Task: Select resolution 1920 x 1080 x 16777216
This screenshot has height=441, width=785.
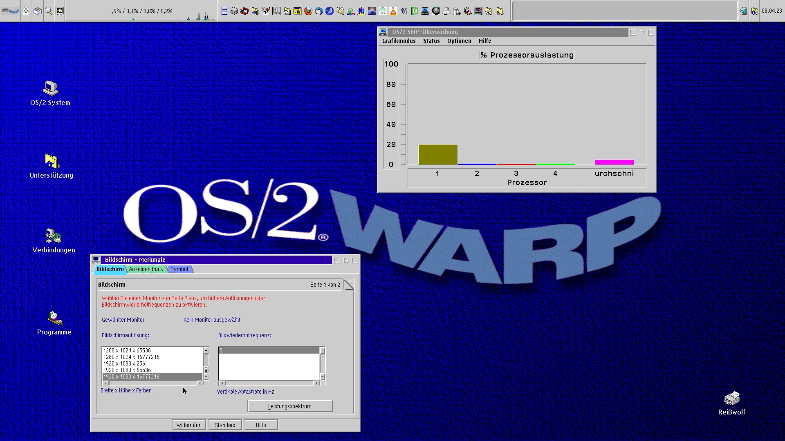Action: 153,376
